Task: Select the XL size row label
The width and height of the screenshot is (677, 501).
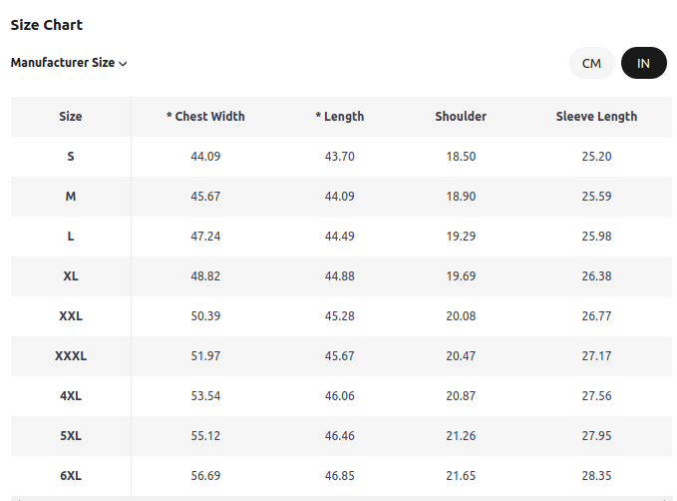Action: click(x=71, y=275)
